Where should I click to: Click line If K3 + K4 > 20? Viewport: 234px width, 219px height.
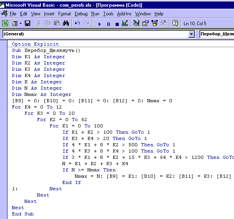pyautogui.click(x=105, y=138)
